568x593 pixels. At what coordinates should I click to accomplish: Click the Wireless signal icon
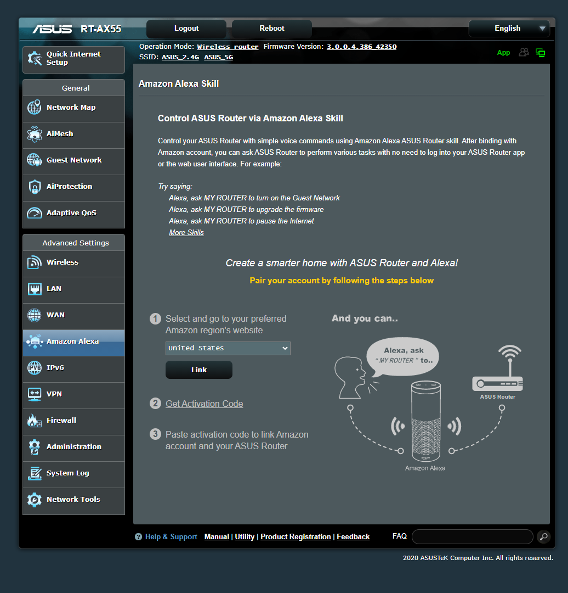35,262
